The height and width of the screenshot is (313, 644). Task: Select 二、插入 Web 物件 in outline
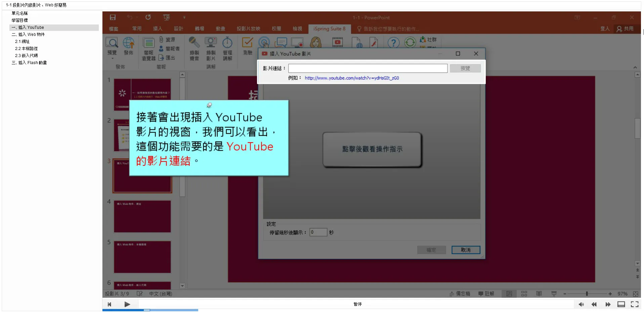point(31,35)
